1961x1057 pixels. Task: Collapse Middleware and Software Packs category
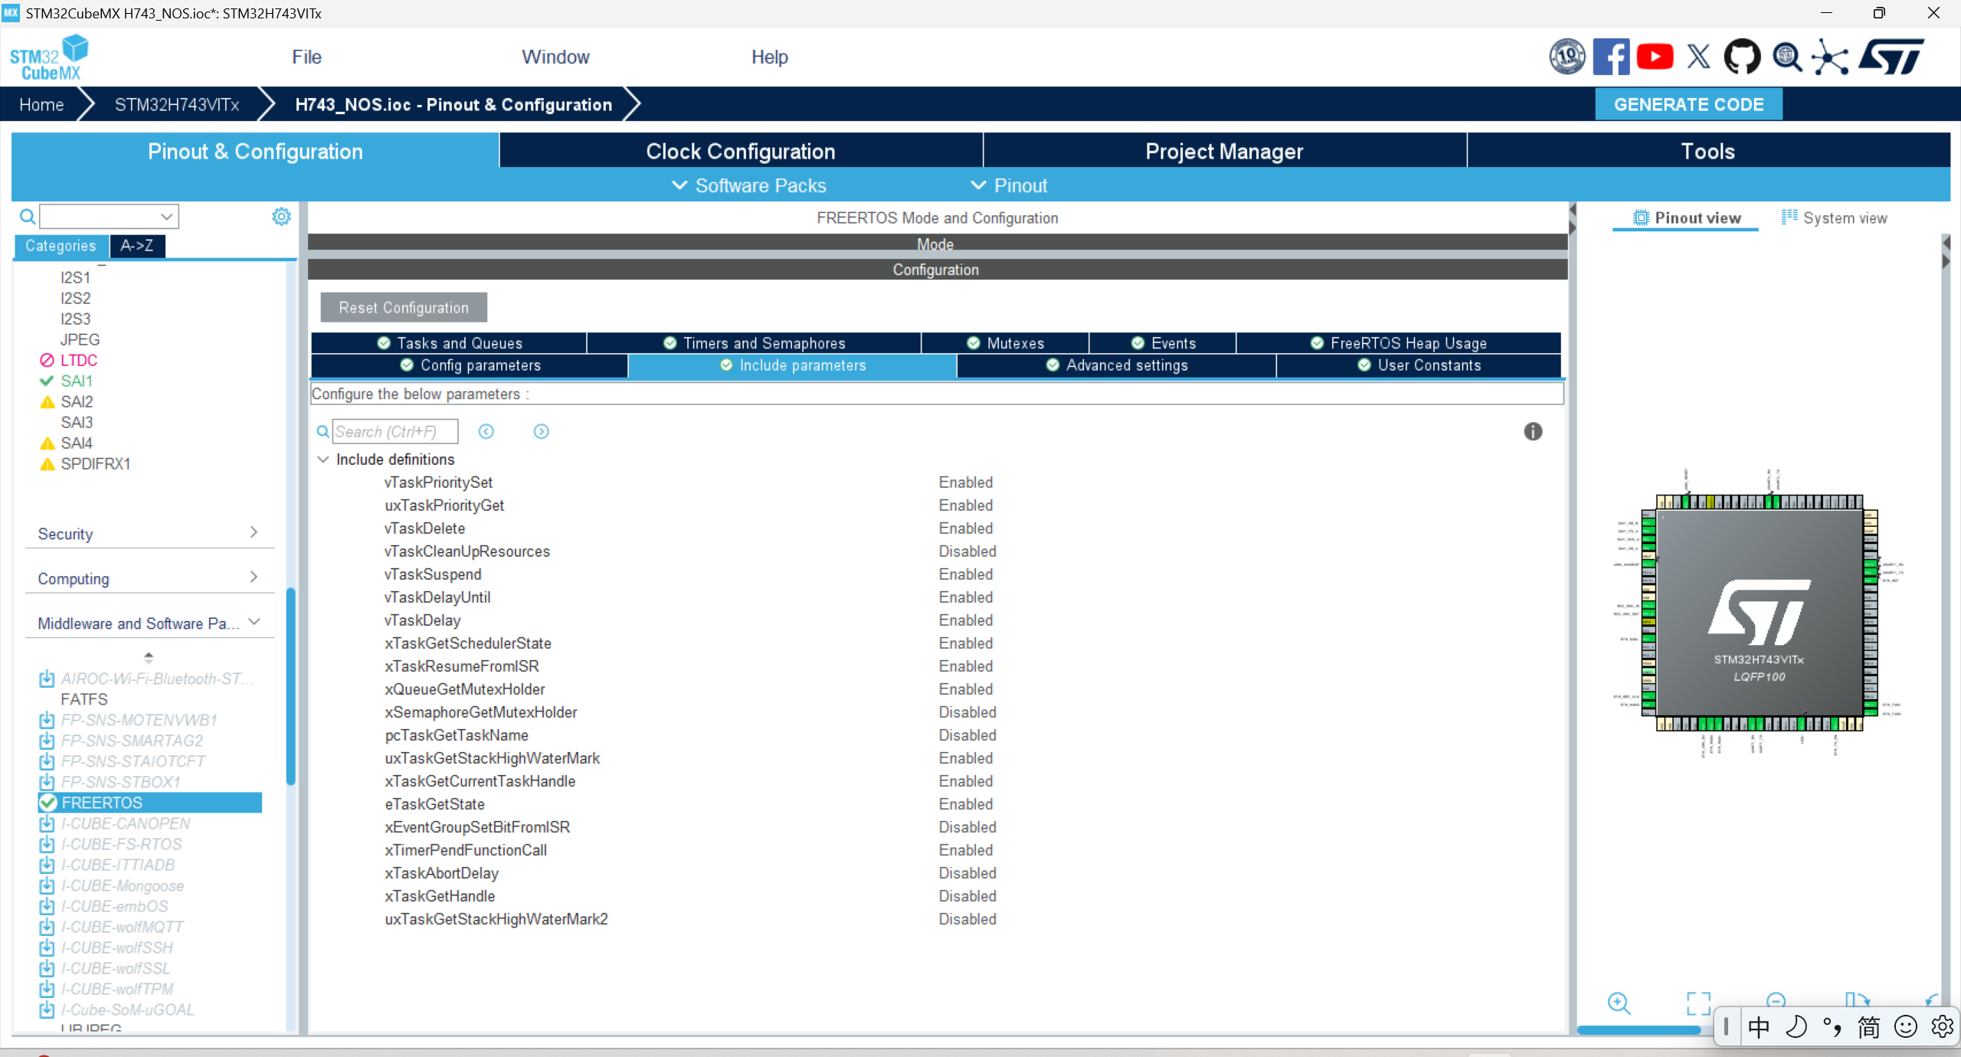pos(148,623)
